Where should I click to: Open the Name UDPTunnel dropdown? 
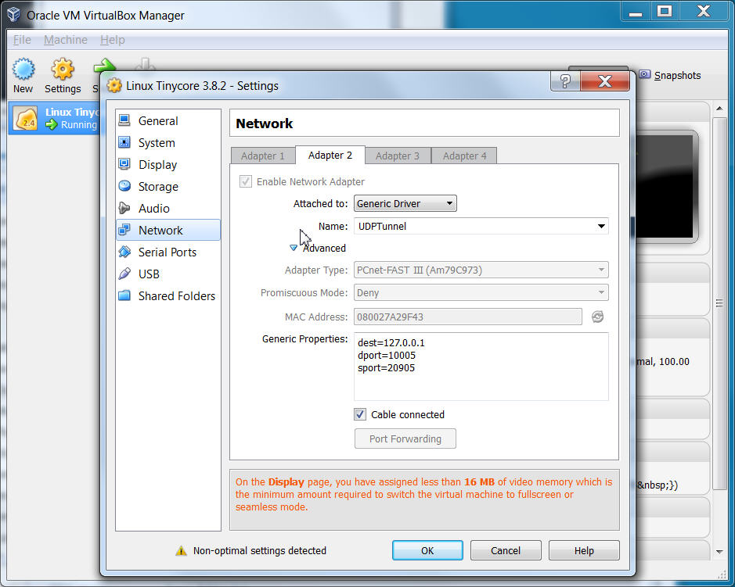481,226
